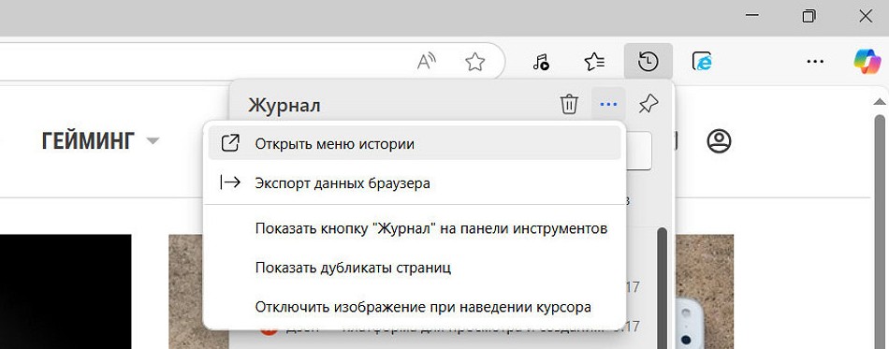Launch Copilot from the toolbar
Image resolution: width=889 pixels, height=349 pixels.
[867, 61]
